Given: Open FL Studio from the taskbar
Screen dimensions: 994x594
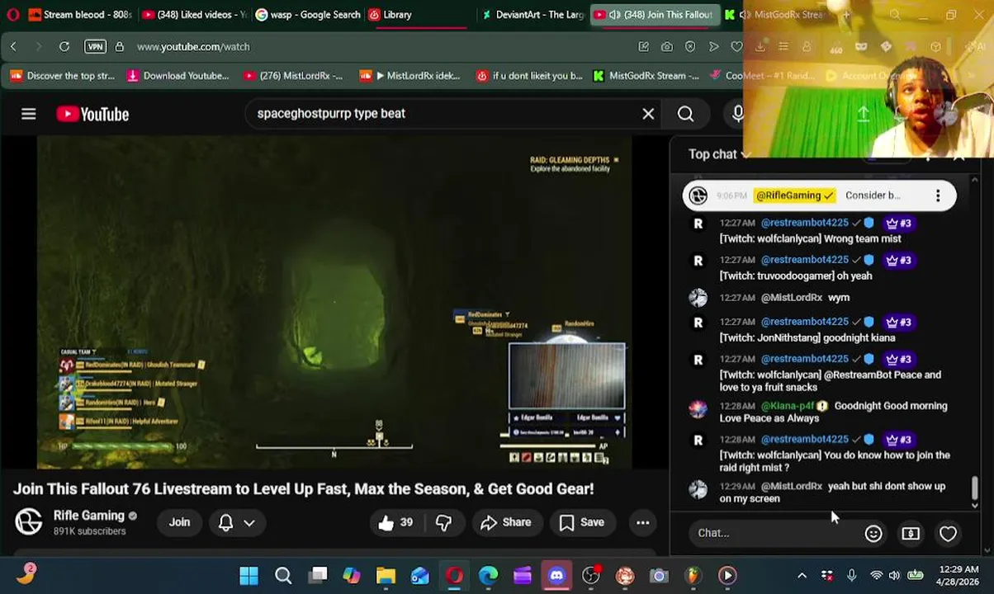Looking at the screenshot, I should tap(693, 575).
